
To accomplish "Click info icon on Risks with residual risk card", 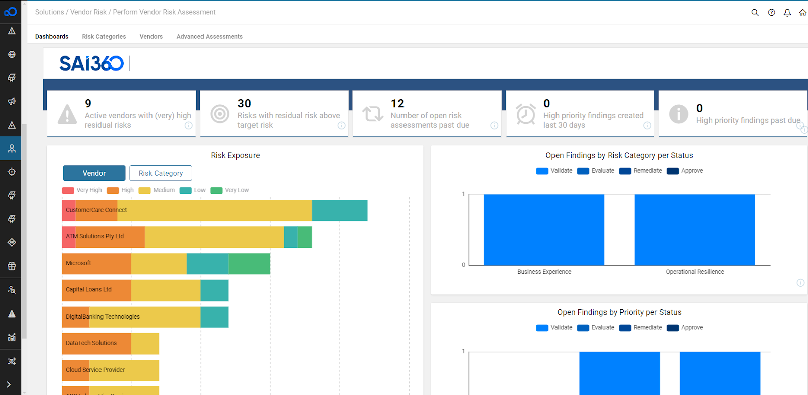I will point(341,126).
